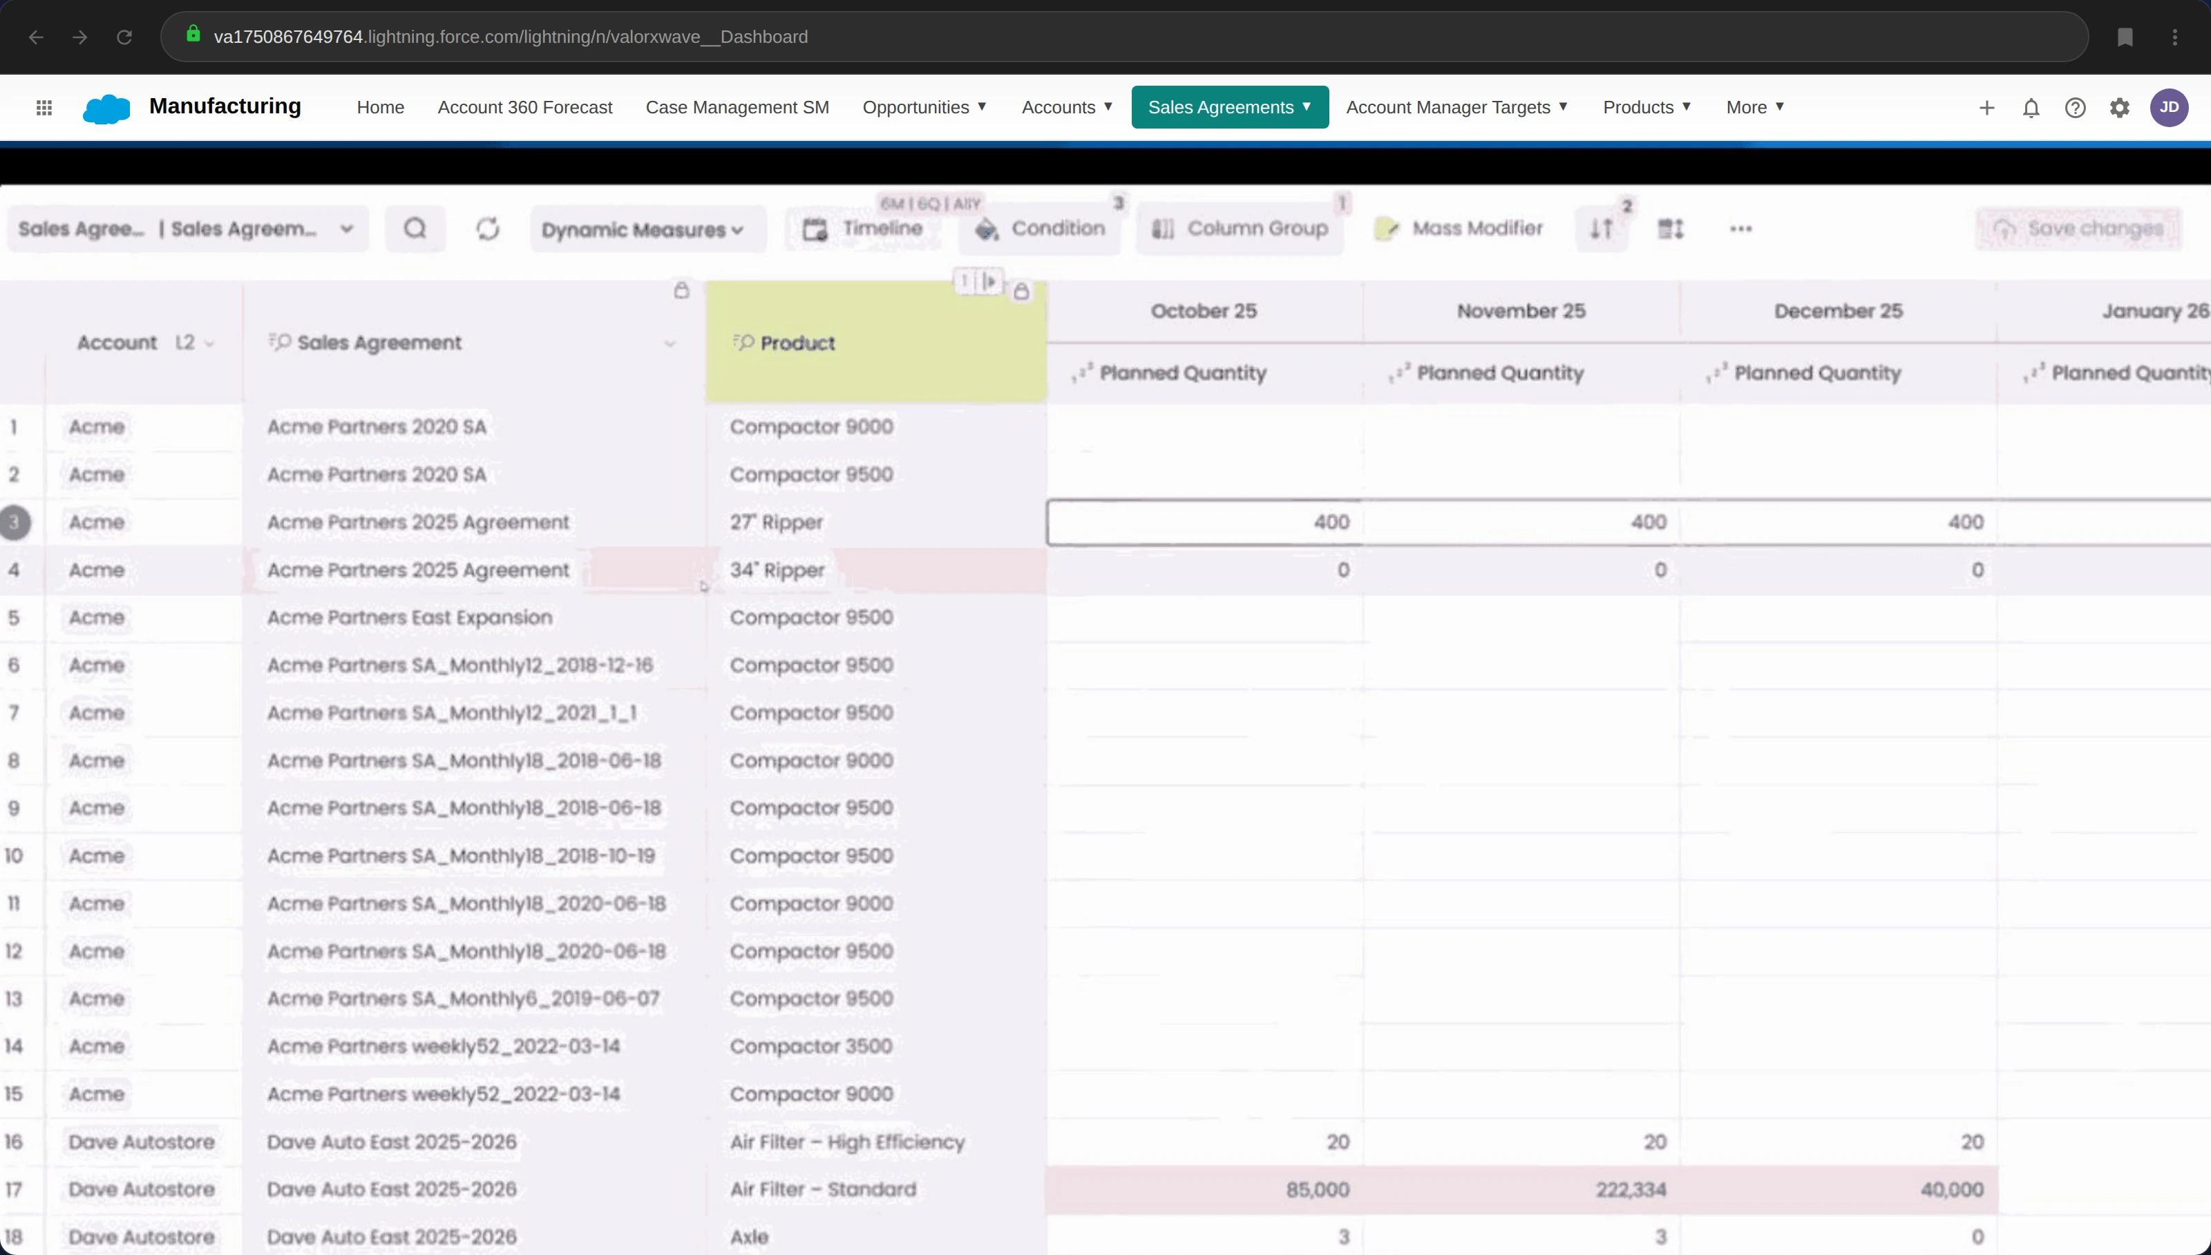Click Acme Partners East Expansion agreement
Viewport: 2211px width, 1255px height.
coord(409,618)
